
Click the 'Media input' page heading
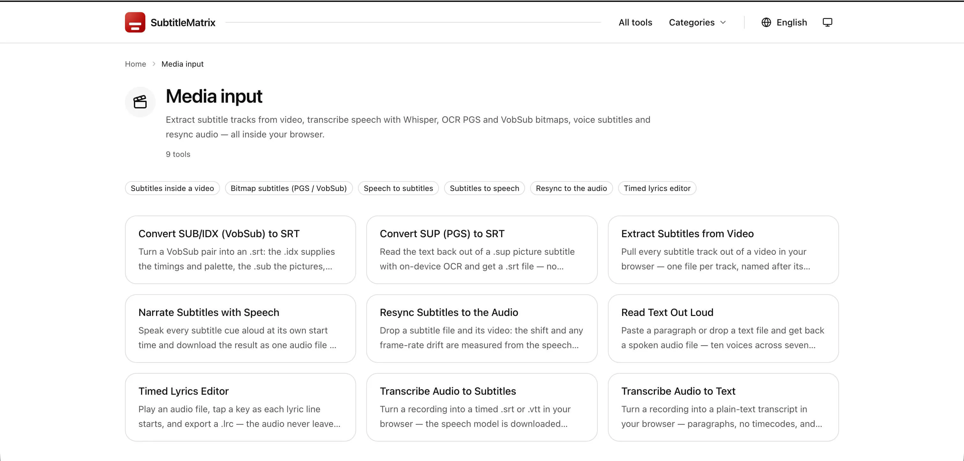(214, 96)
